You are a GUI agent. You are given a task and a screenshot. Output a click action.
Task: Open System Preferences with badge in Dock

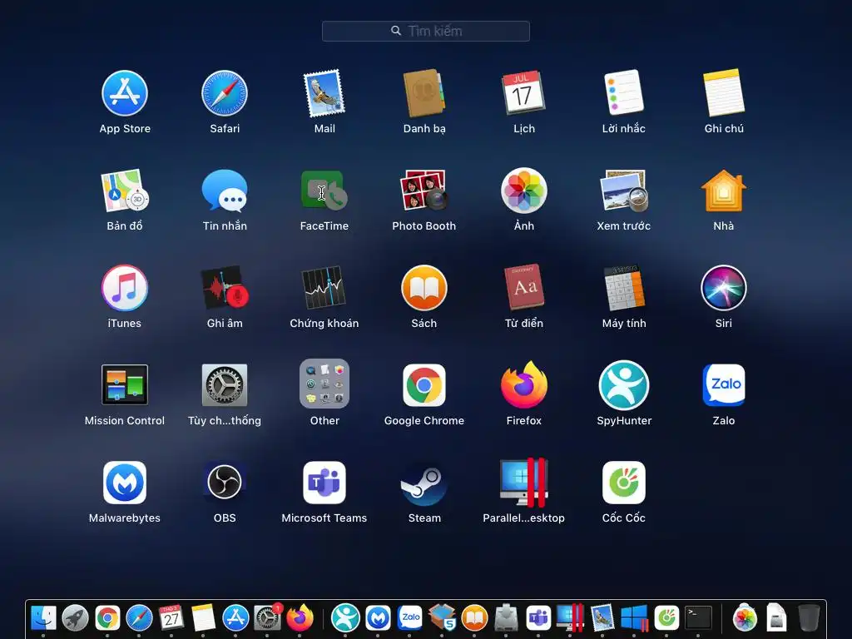point(267,618)
